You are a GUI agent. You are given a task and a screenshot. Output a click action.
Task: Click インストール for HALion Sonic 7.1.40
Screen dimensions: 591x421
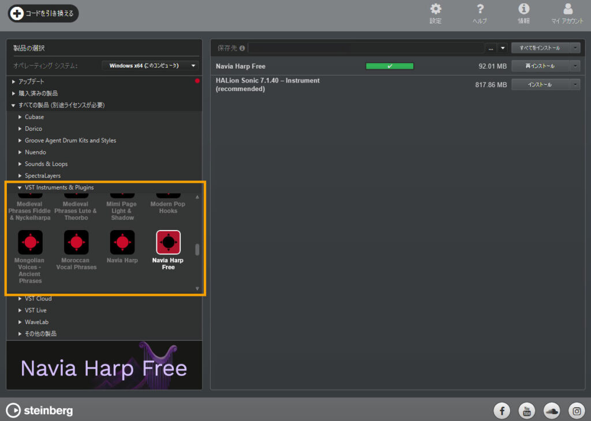pyautogui.click(x=540, y=85)
